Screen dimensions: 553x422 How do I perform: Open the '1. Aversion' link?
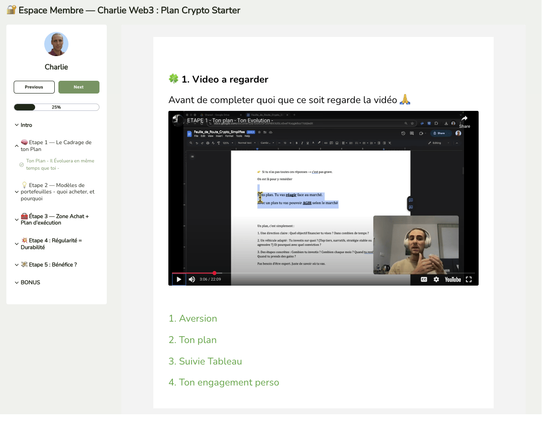pyautogui.click(x=193, y=318)
